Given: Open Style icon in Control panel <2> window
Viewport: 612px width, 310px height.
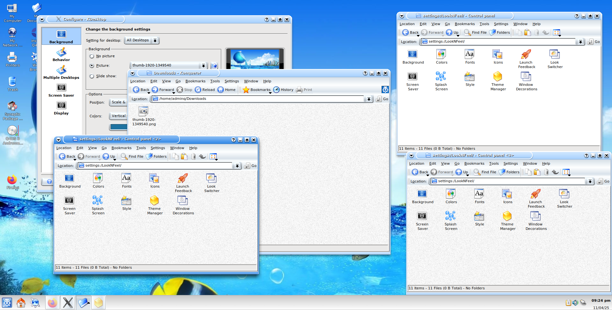Looking at the screenshot, I should click(x=127, y=203).
